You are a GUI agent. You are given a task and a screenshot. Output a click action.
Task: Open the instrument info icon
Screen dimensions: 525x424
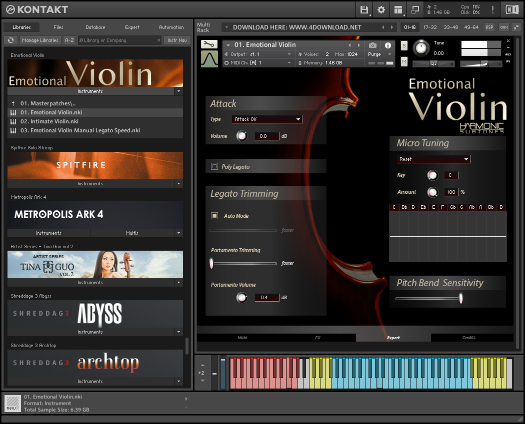(x=387, y=45)
